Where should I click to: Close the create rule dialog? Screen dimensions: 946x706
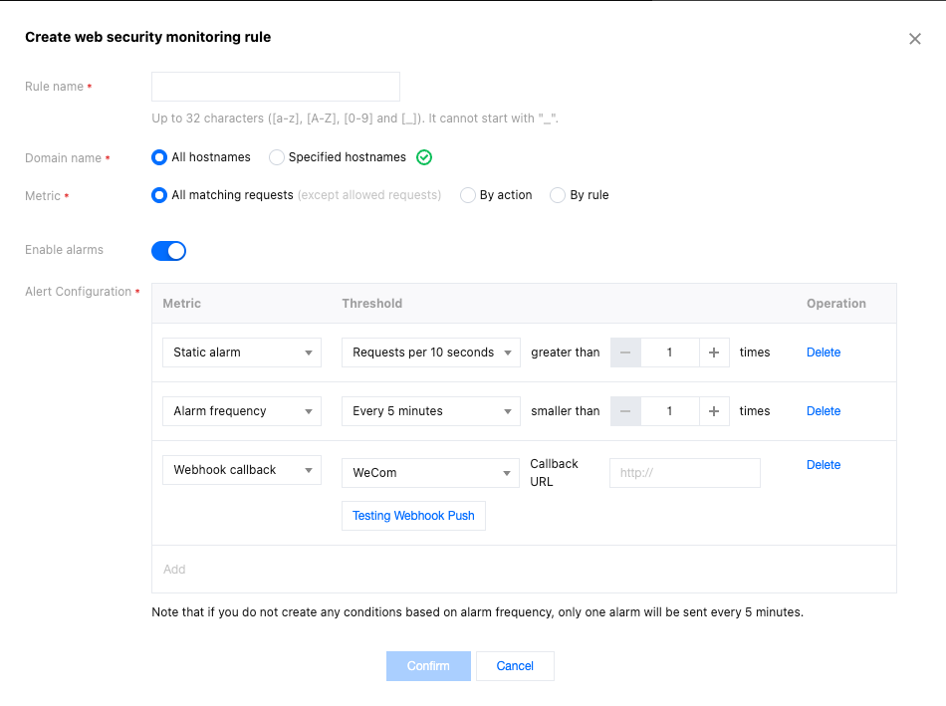[x=914, y=39]
